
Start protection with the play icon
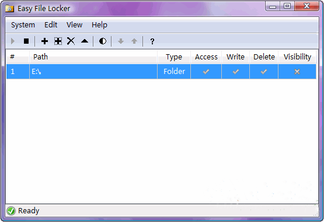(x=13, y=41)
